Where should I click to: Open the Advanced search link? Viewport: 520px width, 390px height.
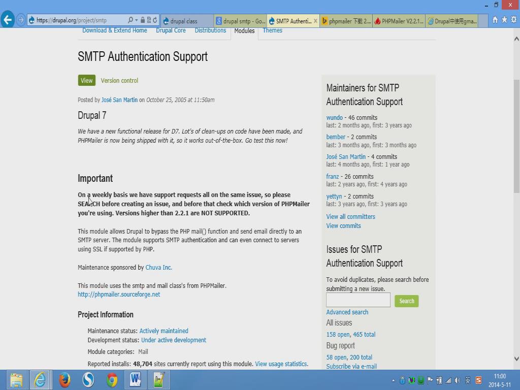point(347,312)
